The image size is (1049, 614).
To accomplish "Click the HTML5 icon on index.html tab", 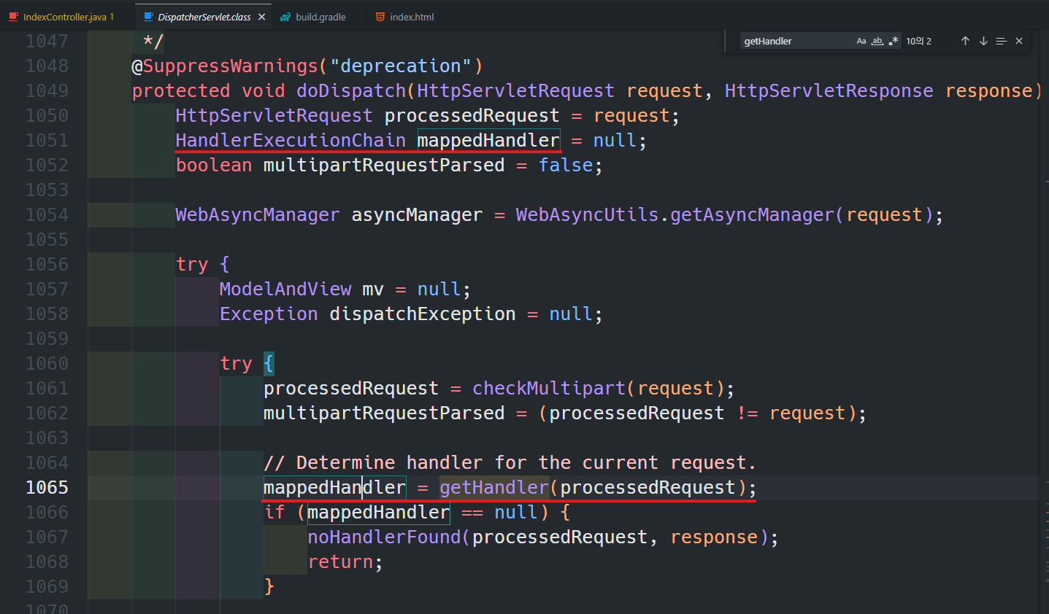I will 380,17.
